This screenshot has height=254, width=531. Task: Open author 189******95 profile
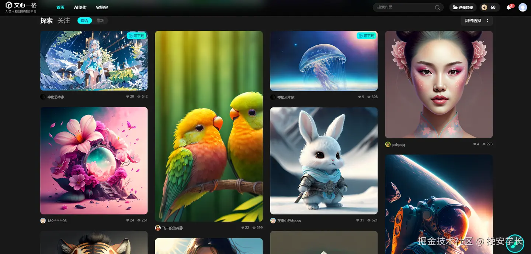click(57, 221)
